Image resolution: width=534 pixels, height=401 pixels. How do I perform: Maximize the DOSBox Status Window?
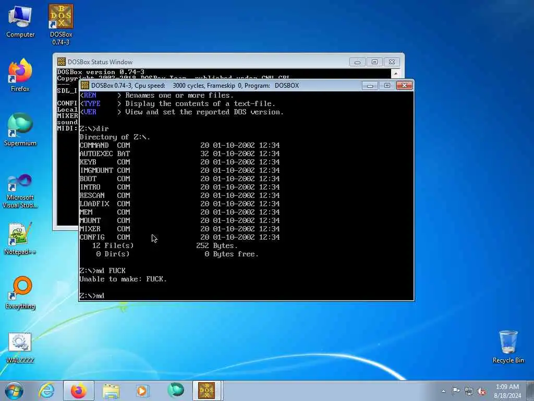click(x=374, y=62)
